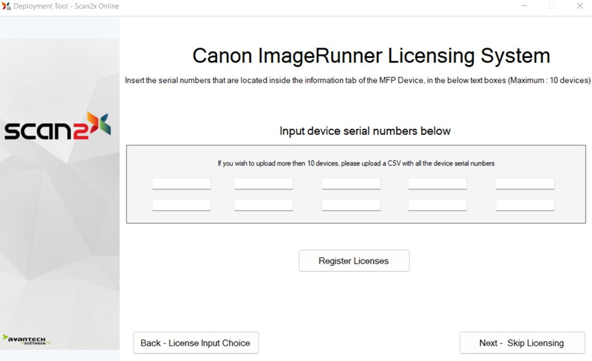The width and height of the screenshot is (592, 361).
Task: Click the Scan2x logo in the sidebar
Action: click(x=58, y=127)
